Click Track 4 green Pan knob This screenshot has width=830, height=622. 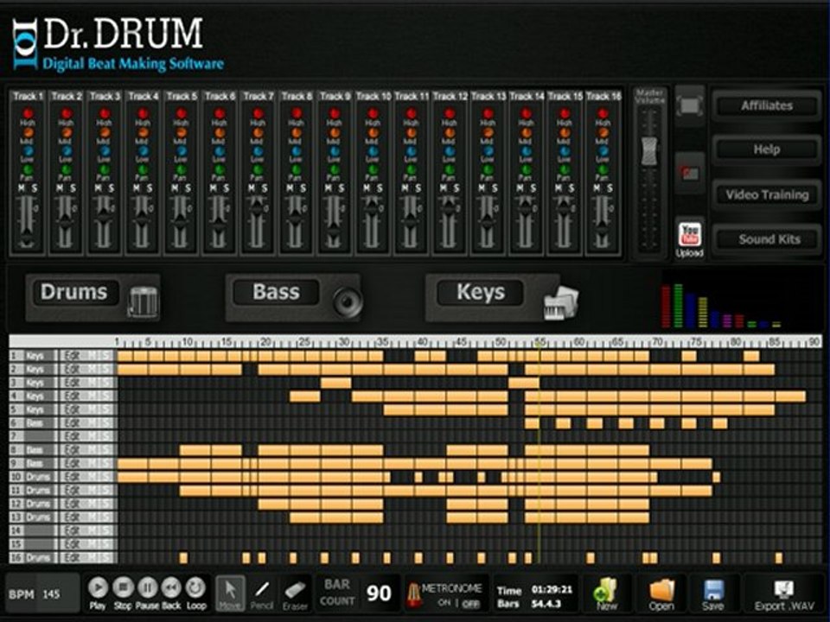pyautogui.click(x=143, y=170)
